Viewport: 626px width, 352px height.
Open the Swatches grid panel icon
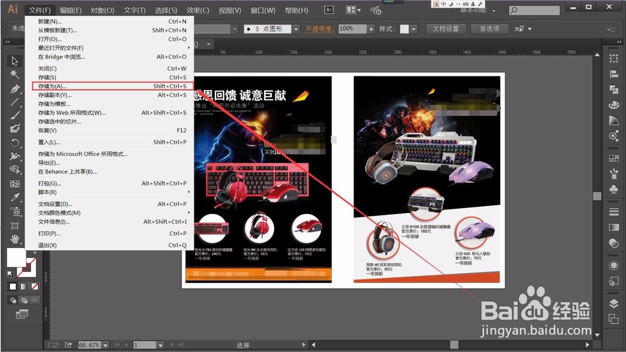tap(613, 158)
